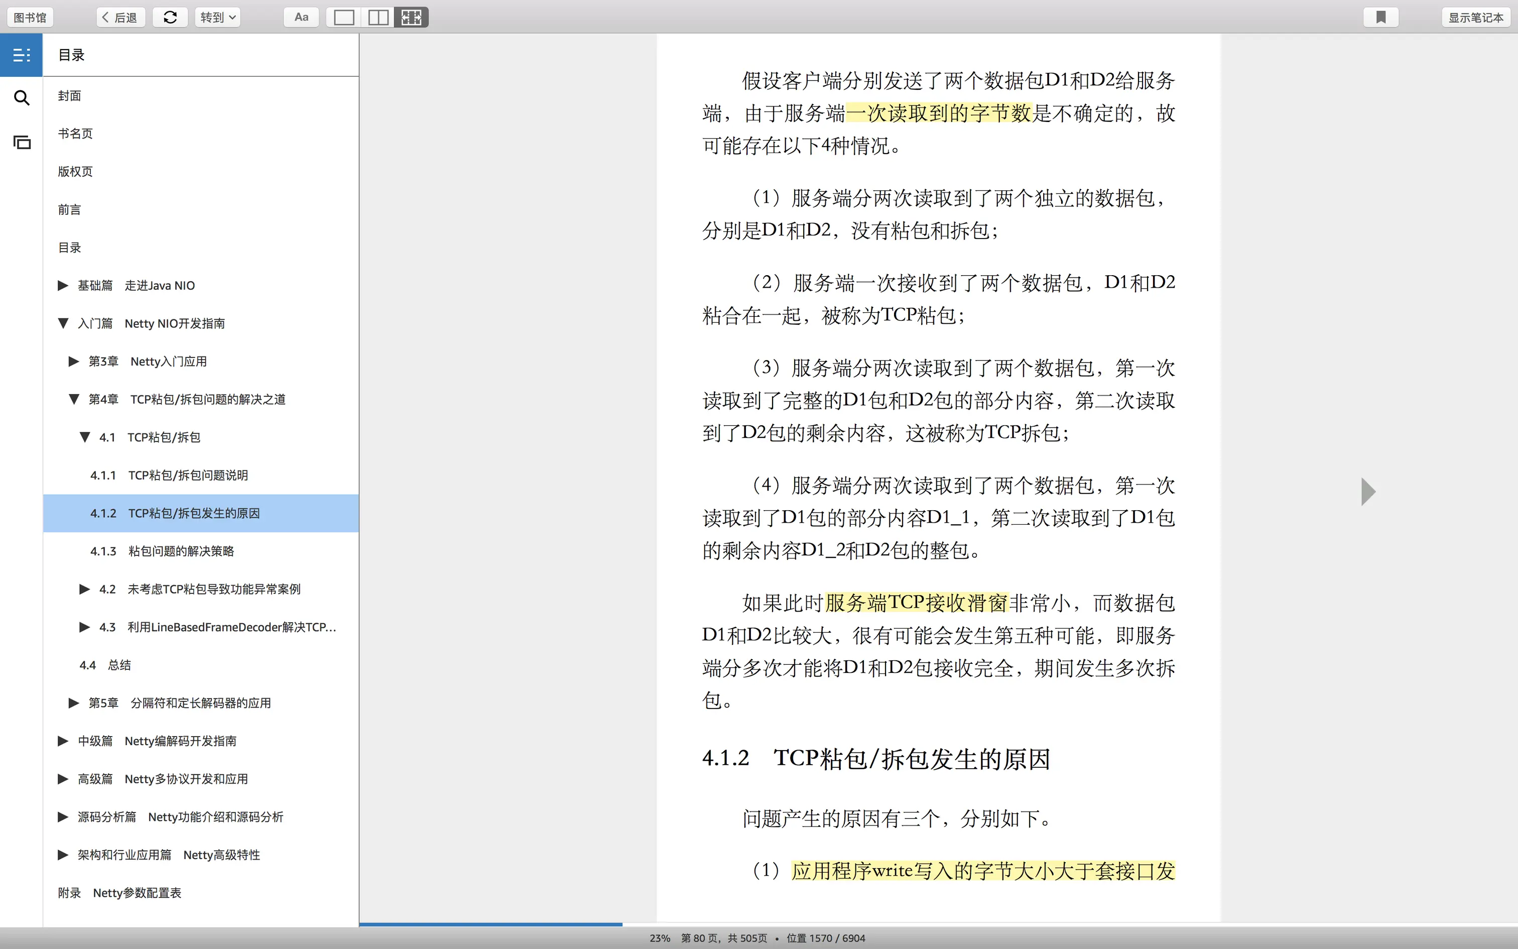Open the Aa font settings
Image resolution: width=1518 pixels, height=949 pixels.
coord(301,18)
